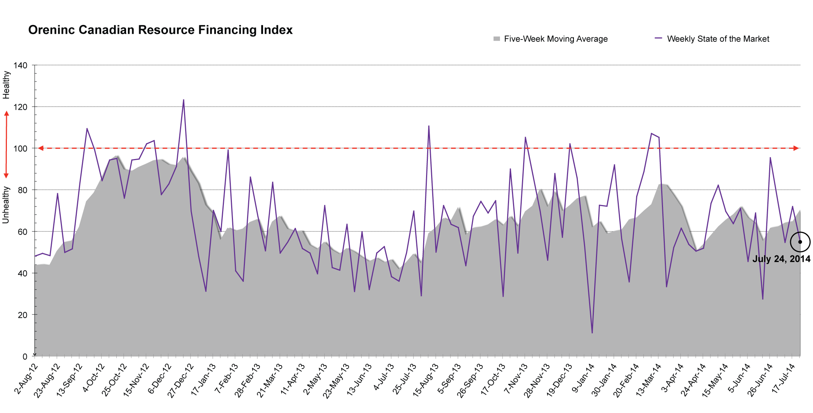Click the 13-Sep-12 x-axis date label
Image resolution: width=813 pixels, height=413 pixels.
(x=69, y=381)
